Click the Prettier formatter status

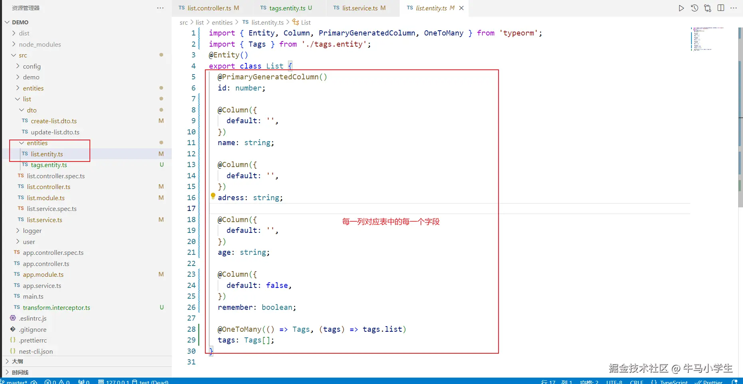click(709, 382)
